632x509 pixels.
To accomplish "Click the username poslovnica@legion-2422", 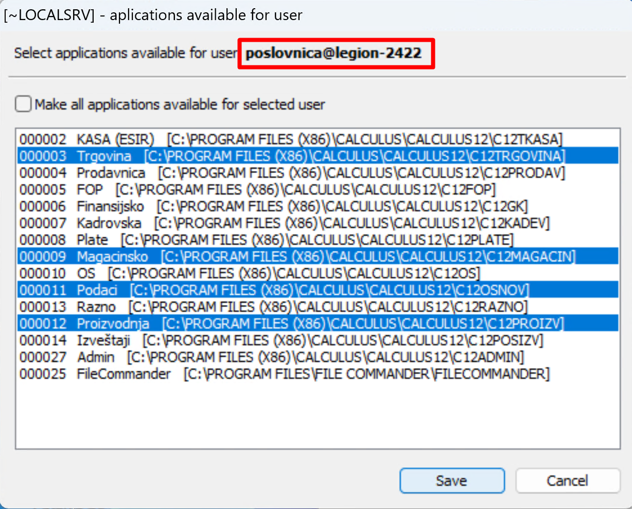I will (x=333, y=53).
